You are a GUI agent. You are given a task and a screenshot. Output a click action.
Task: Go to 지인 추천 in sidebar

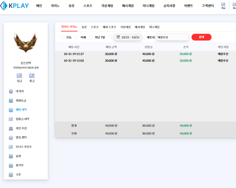21,128
